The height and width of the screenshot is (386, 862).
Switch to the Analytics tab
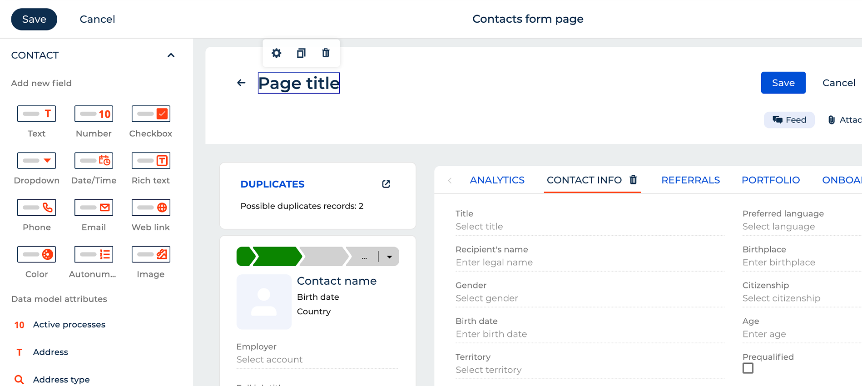497,180
